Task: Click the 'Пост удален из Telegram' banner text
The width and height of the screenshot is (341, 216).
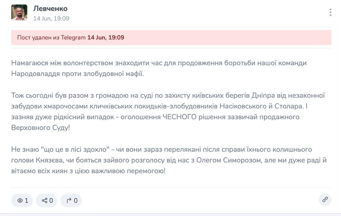Action: (51, 38)
